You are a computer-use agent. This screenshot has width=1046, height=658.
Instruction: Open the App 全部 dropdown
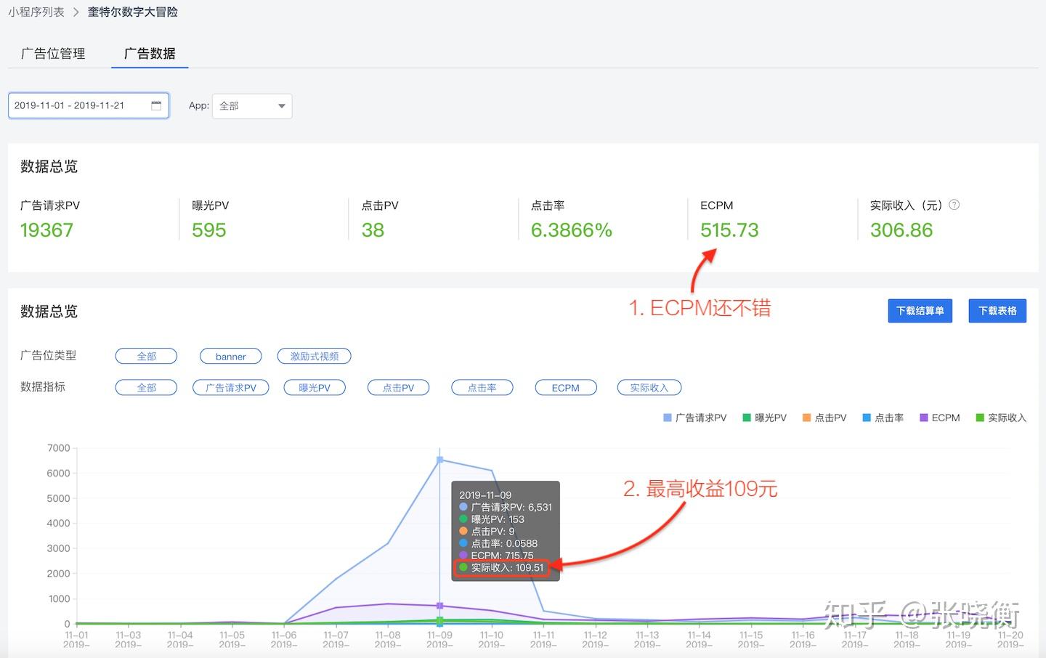(252, 106)
